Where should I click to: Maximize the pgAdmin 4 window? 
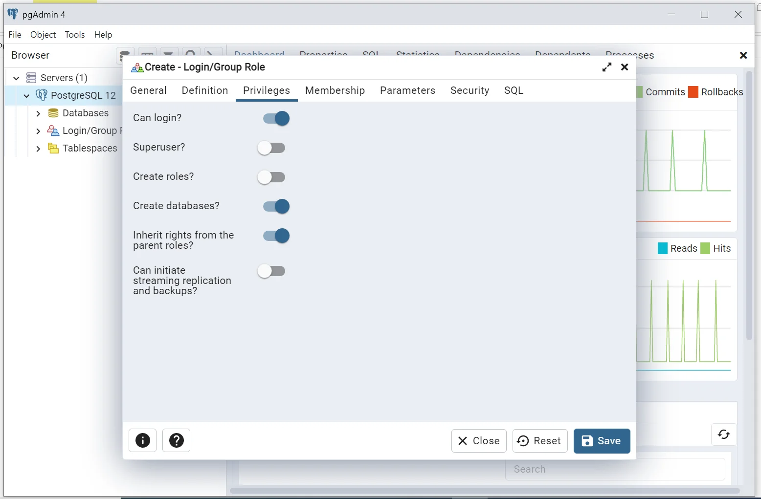(x=705, y=14)
